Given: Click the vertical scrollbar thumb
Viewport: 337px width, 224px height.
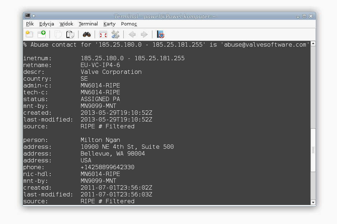Looking at the screenshot, I should [313, 150].
